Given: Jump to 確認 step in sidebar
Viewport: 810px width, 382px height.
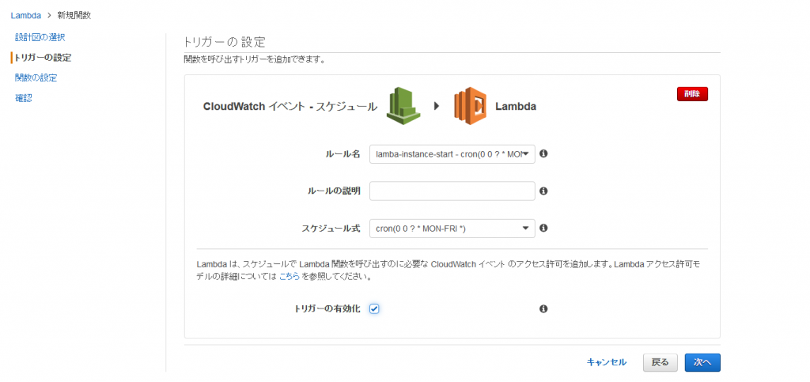Looking at the screenshot, I should 24,98.
